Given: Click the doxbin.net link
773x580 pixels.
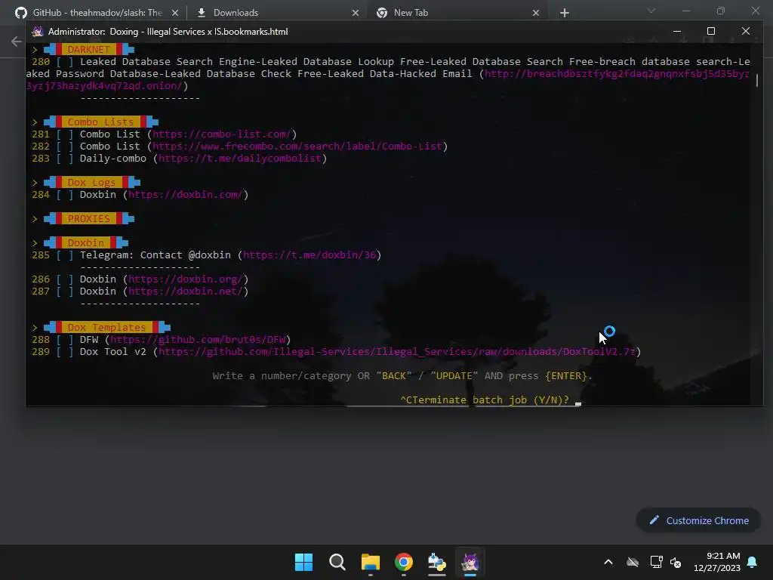Looking at the screenshot, I should [186, 291].
